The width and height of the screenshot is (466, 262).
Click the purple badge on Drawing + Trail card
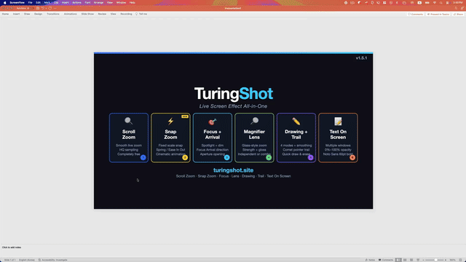(311, 157)
